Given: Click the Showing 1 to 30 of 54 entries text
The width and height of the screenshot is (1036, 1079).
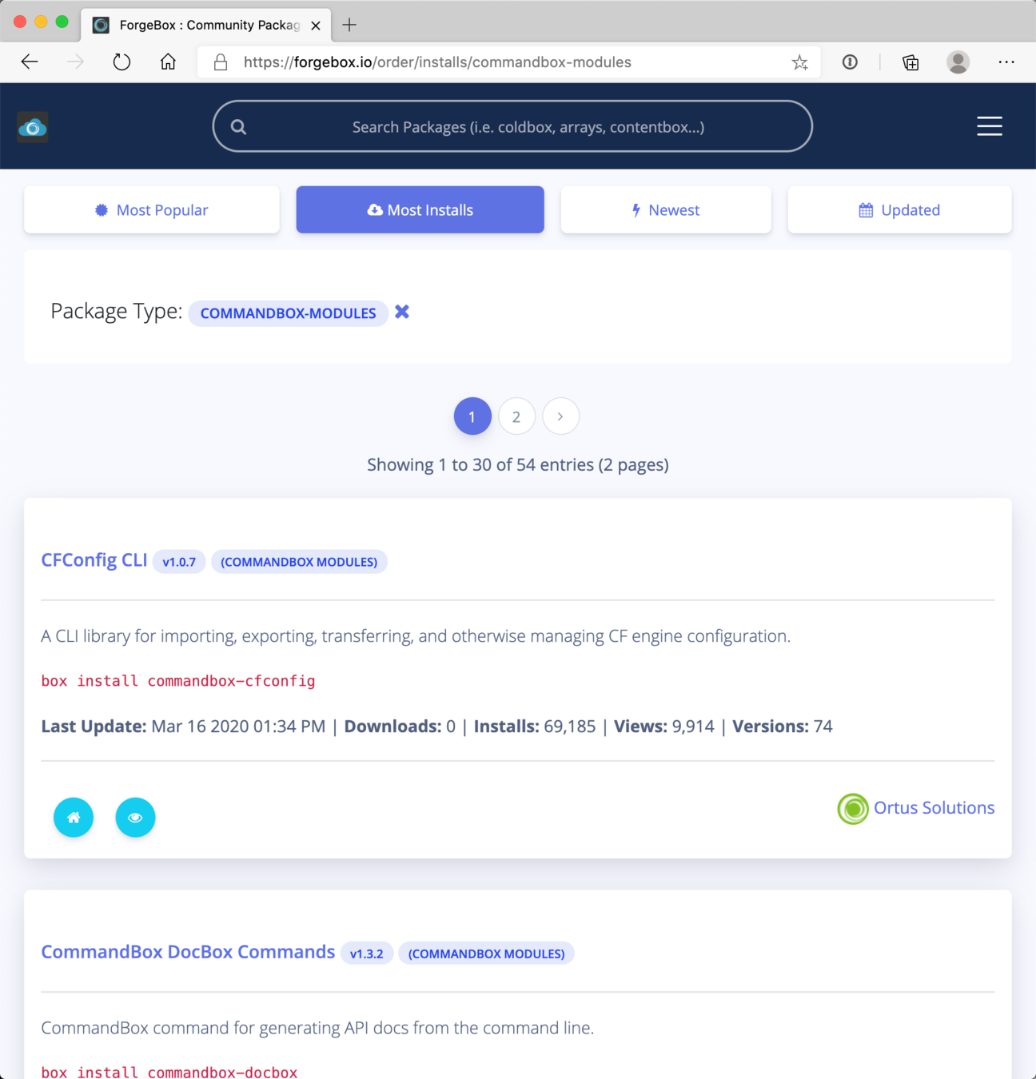Looking at the screenshot, I should (x=518, y=464).
